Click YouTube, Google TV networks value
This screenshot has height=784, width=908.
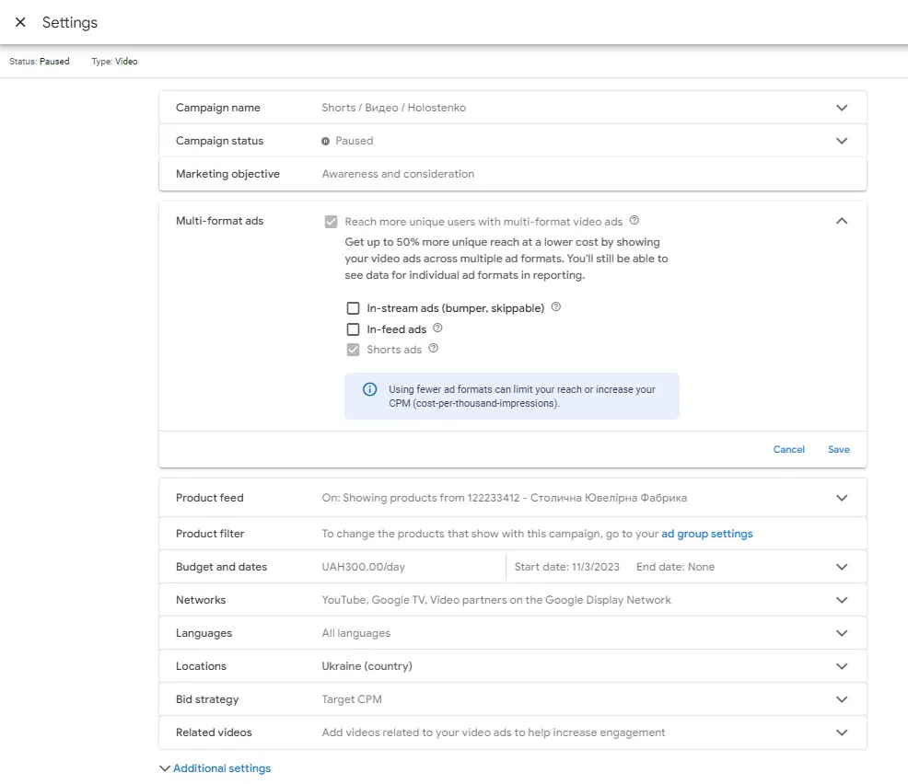click(x=496, y=600)
